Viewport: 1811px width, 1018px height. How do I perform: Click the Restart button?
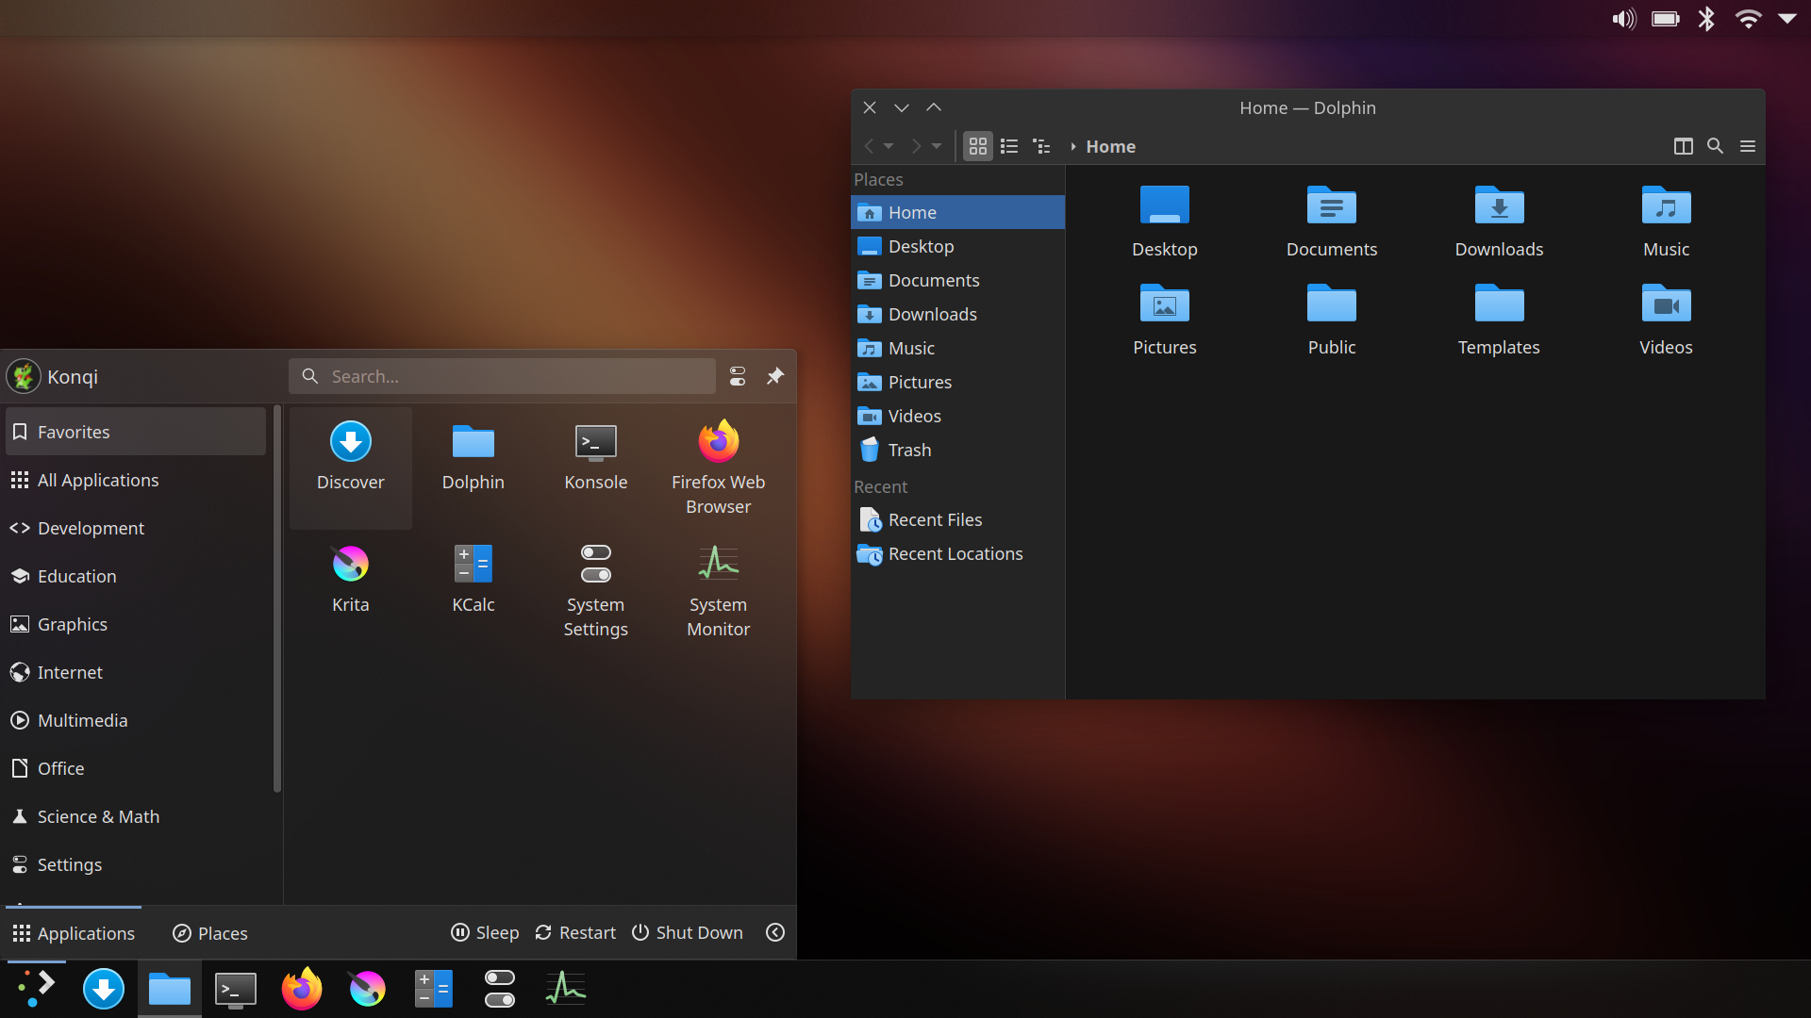[x=575, y=932]
